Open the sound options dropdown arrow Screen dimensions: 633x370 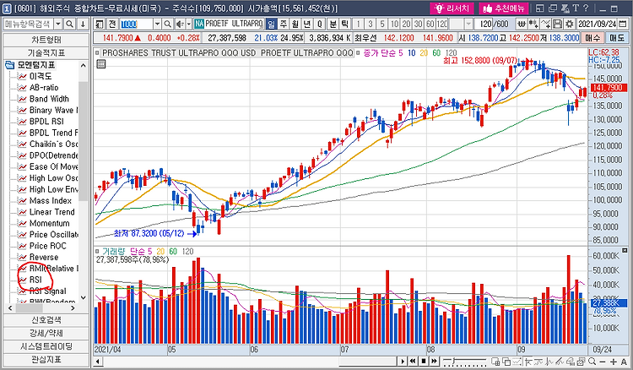click(x=188, y=24)
